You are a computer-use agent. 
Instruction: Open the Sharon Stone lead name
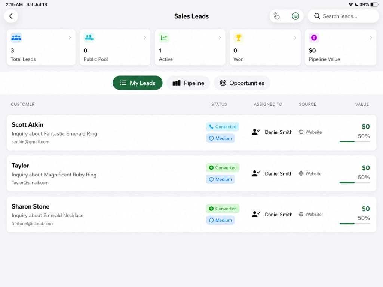click(31, 206)
